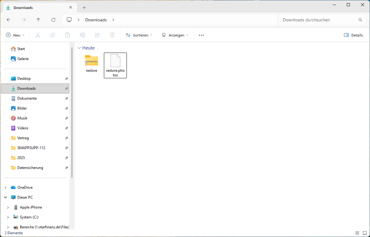Unpin Desktop using its pin icon
This screenshot has width=370, height=237.
point(67,79)
